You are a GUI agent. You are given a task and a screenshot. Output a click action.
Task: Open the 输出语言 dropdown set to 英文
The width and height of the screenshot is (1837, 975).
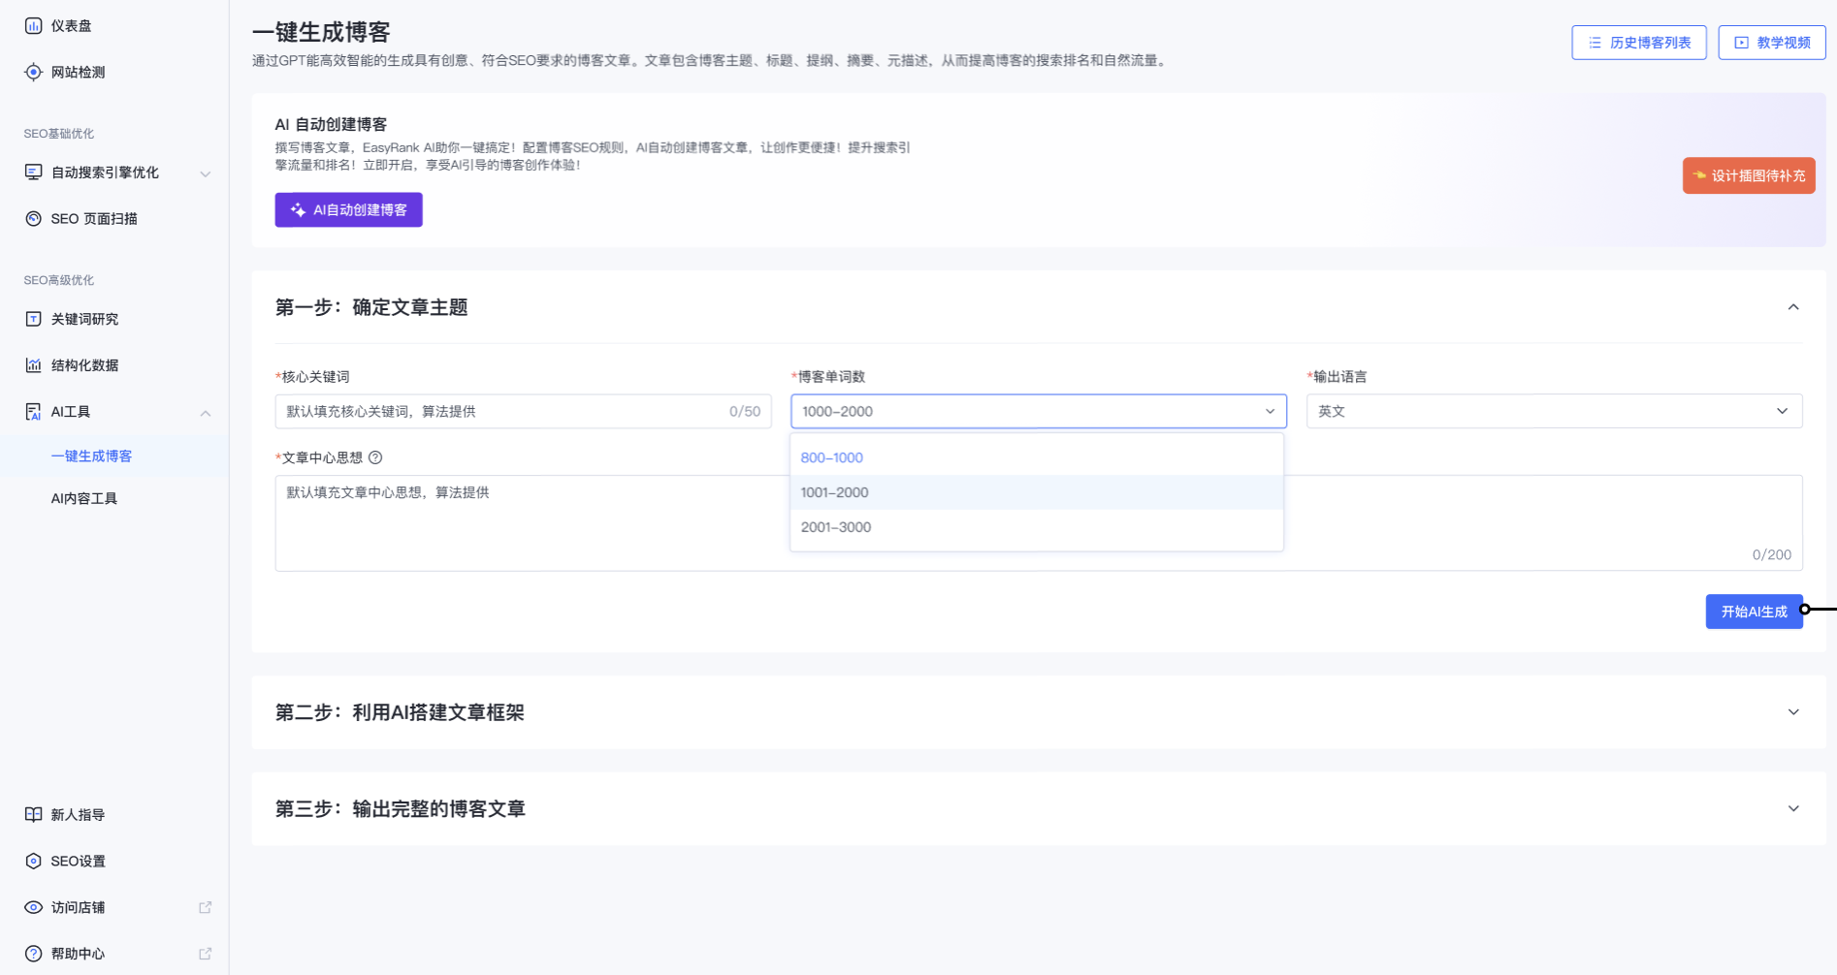tap(1554, 411)
